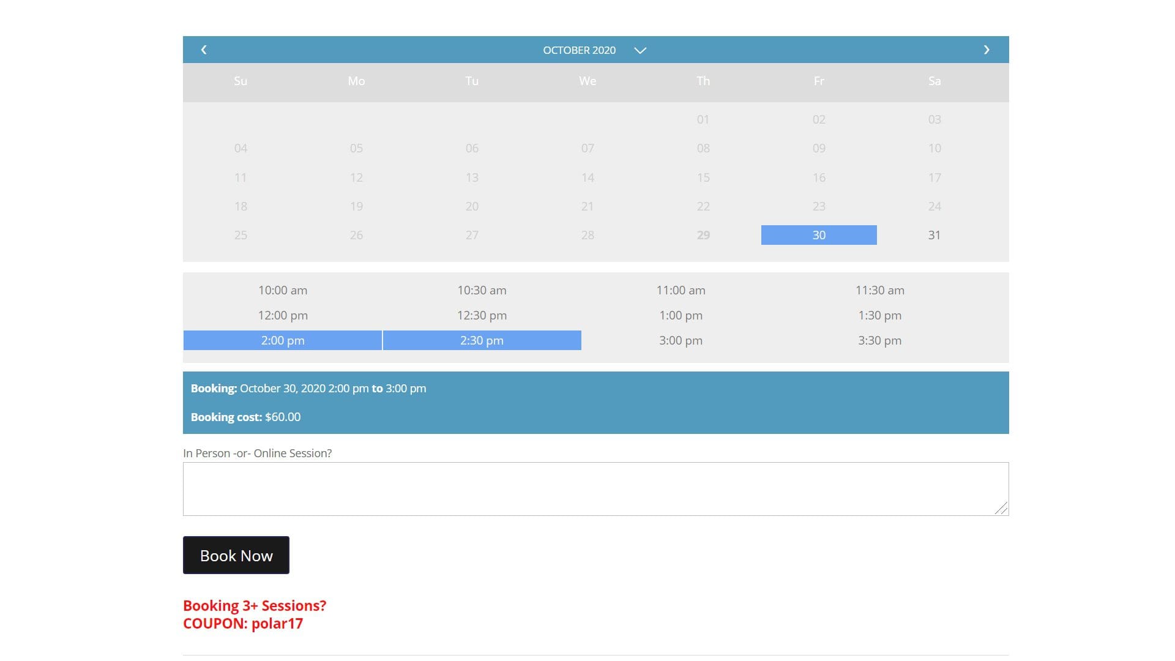Viewport: 1175px width, 661px height.
Task: Select the 10:00 am time slot
Action: coord(283,290)
